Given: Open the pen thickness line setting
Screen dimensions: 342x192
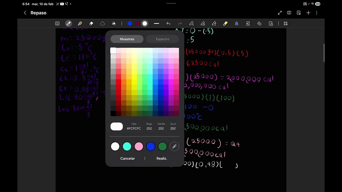Looking at the screenshot, I should pos(157,24).
